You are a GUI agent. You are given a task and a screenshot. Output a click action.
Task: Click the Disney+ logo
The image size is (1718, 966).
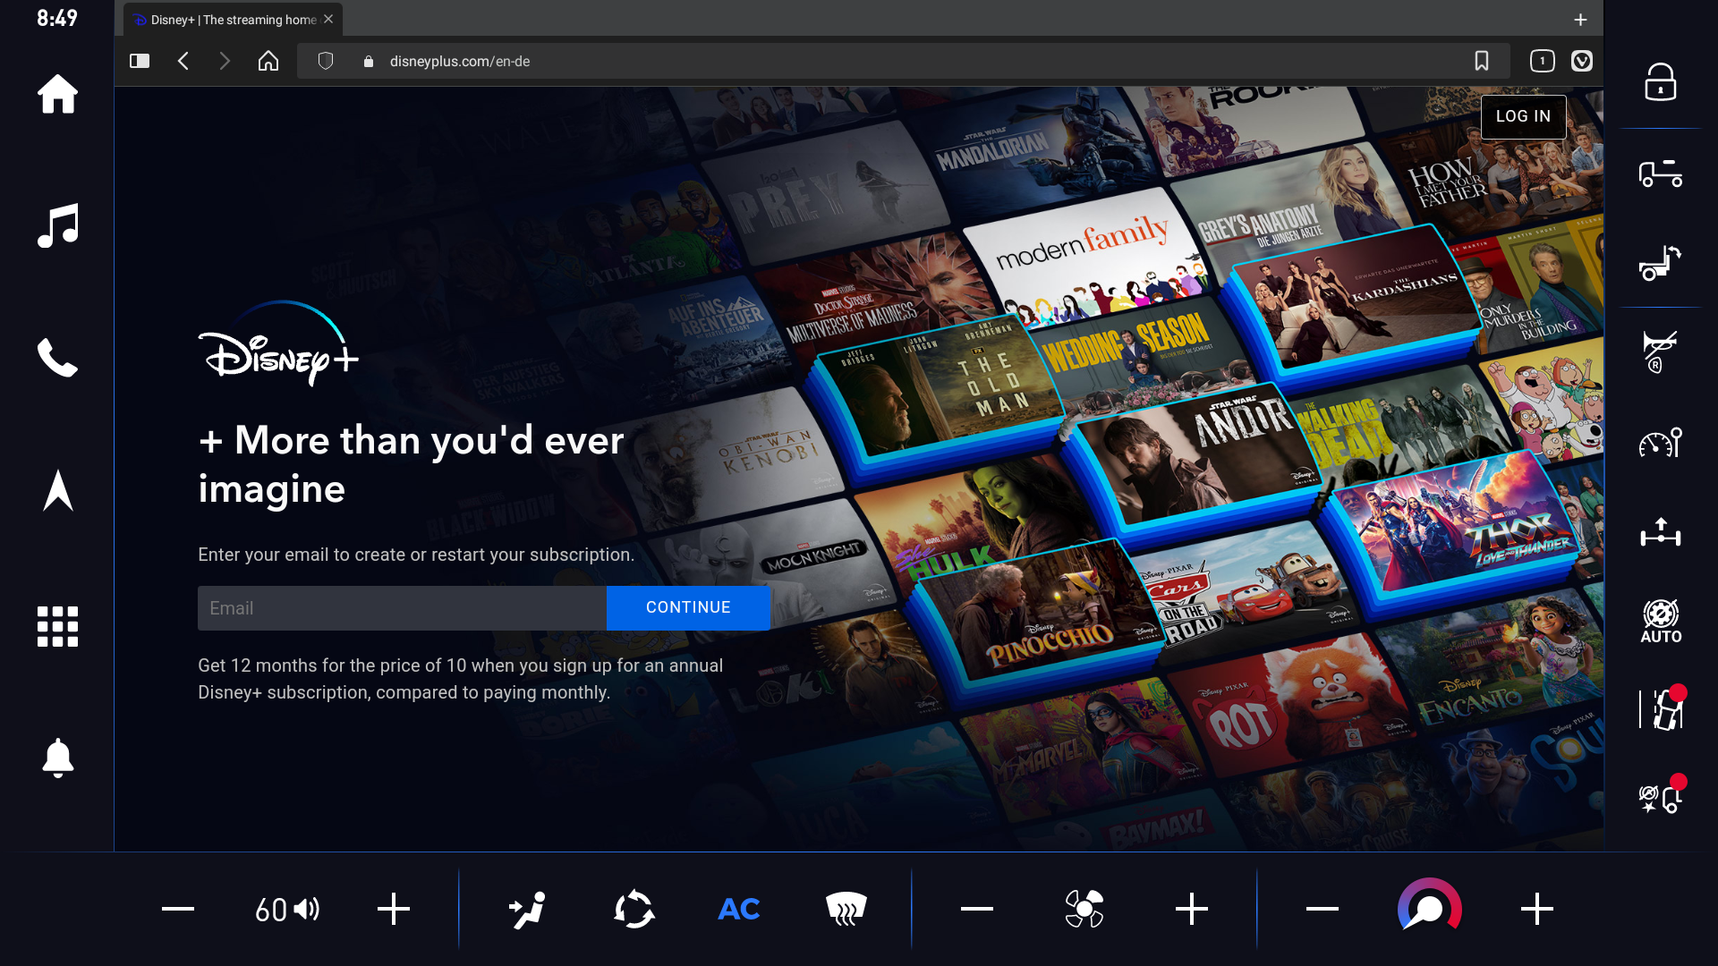click(278, 344)
